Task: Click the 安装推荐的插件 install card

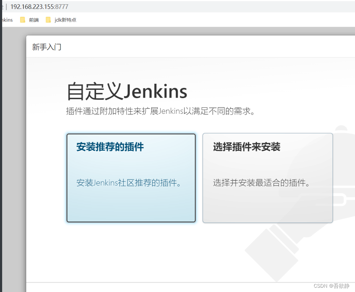Action: [131, 178]
